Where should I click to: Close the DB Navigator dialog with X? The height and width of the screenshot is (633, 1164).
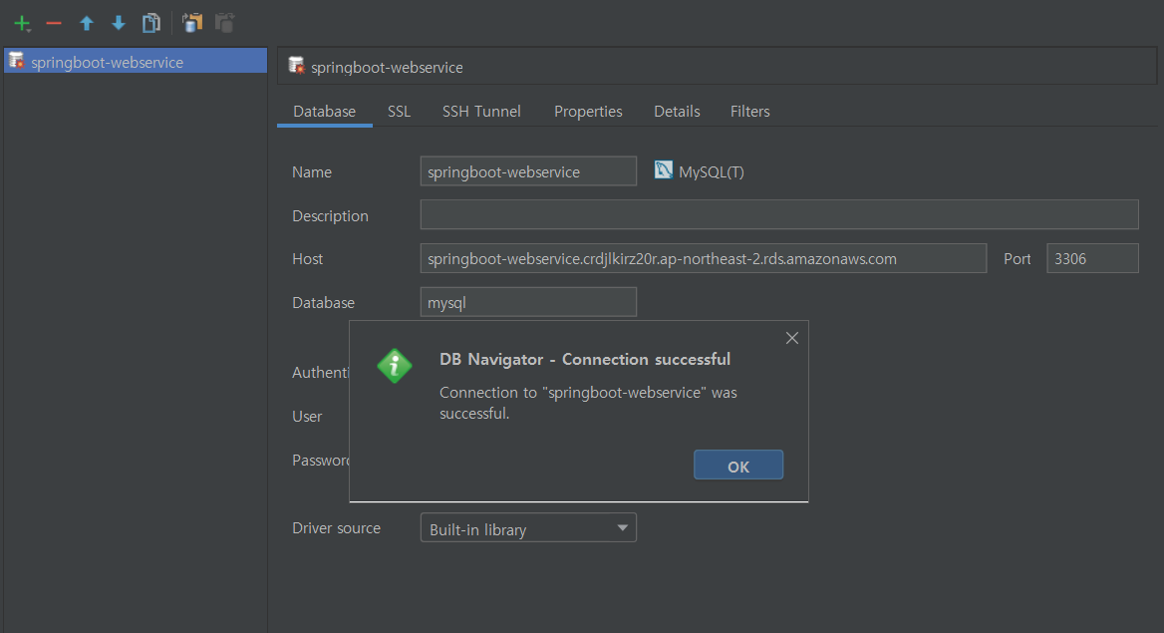(792, 338)
